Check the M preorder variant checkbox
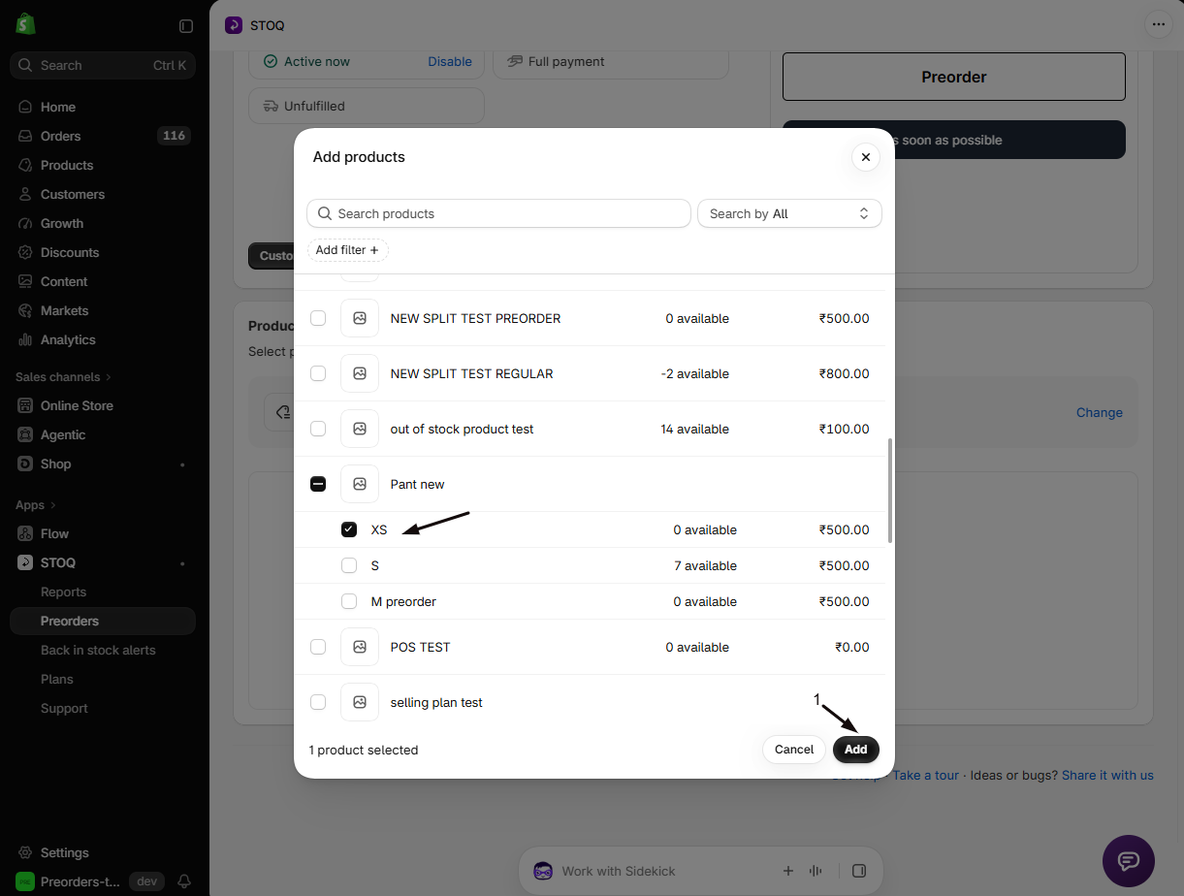This screenshot has height=896, width=1184. click(x=349, y=601)
